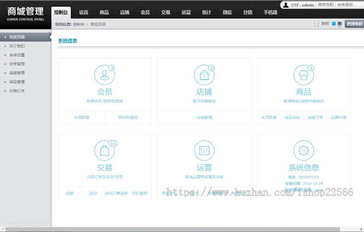The width and height of the screenshot is (364, 232).
Task: Click the 系统信息 gear icon
Action: (303, 151)
